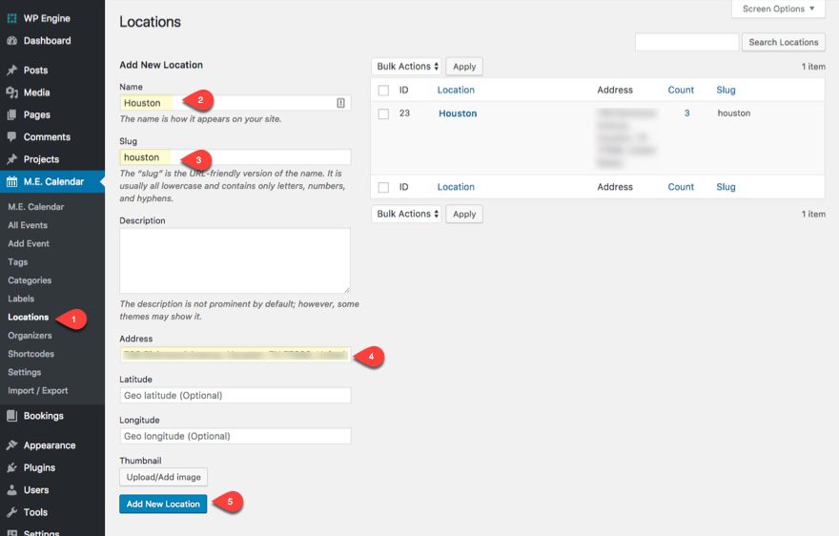The image size is (839, 536).
Task: Open Organizers submenu item
Action: [x=30, y=336]
